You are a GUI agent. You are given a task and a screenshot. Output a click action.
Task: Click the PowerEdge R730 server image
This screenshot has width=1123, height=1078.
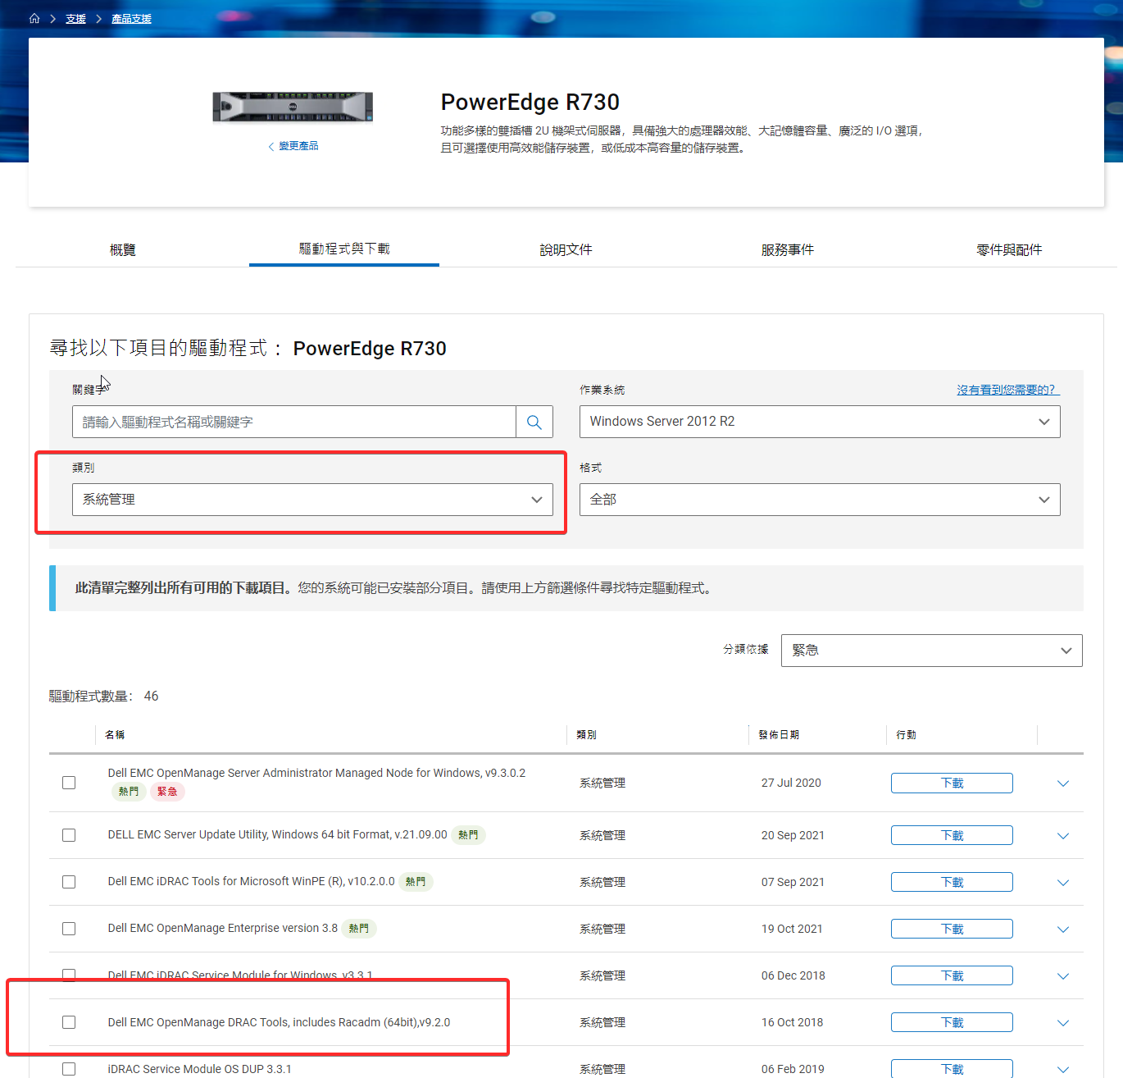click(x=293, y=107)
